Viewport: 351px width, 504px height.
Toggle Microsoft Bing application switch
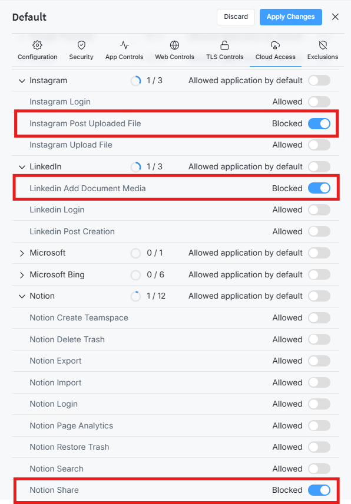(319, 274)
